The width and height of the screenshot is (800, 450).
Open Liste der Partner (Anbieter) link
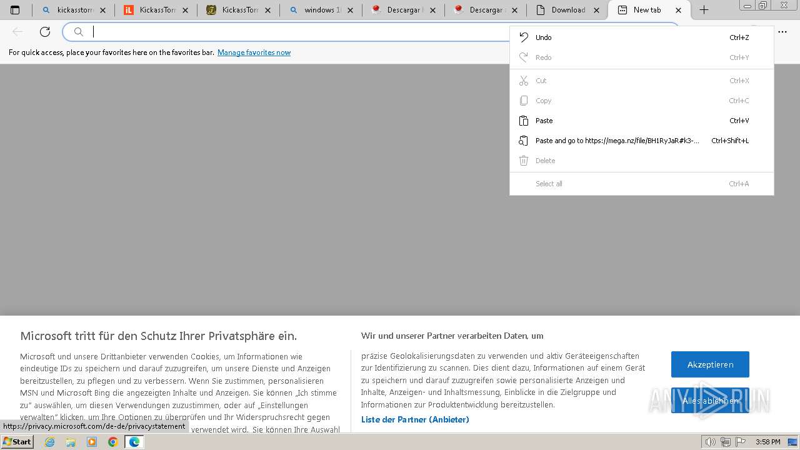[x=415, y=419]
